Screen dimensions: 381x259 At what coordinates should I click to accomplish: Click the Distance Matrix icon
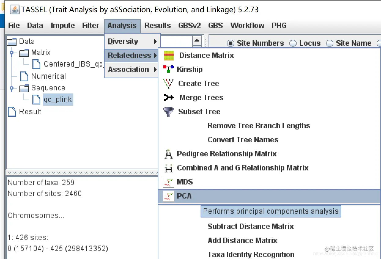pos(169,56)
